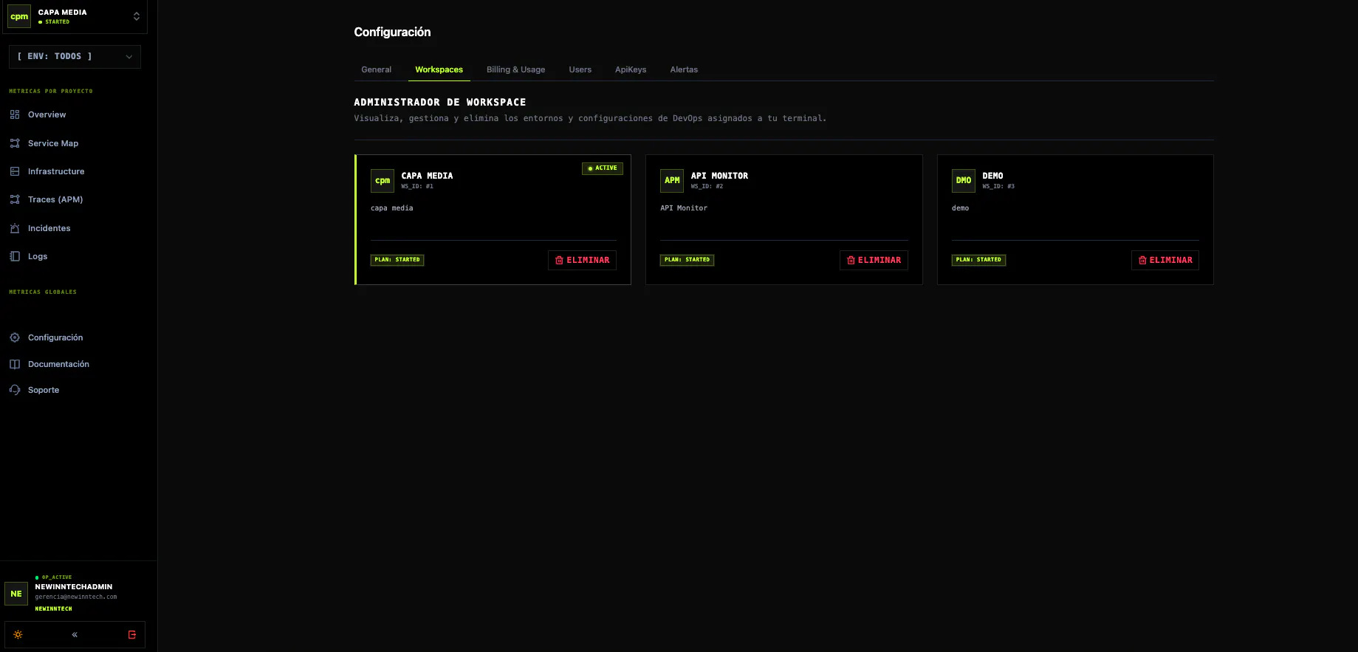Click the NEWINNTECH organization label
This screenshot has width=1358, height=652.
tap(54, 609)
